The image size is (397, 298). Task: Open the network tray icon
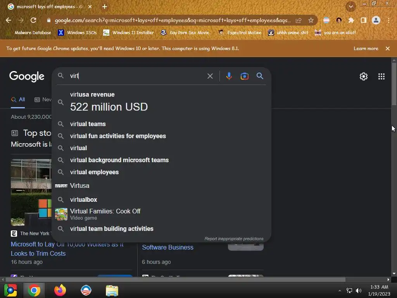click(x=349, y=291)
